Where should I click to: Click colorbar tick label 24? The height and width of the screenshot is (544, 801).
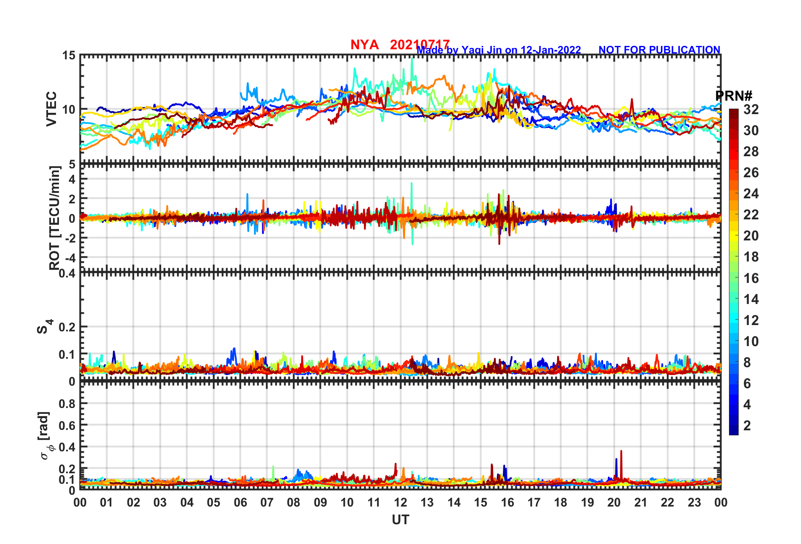pyautogui.click(x=751, y=194)
